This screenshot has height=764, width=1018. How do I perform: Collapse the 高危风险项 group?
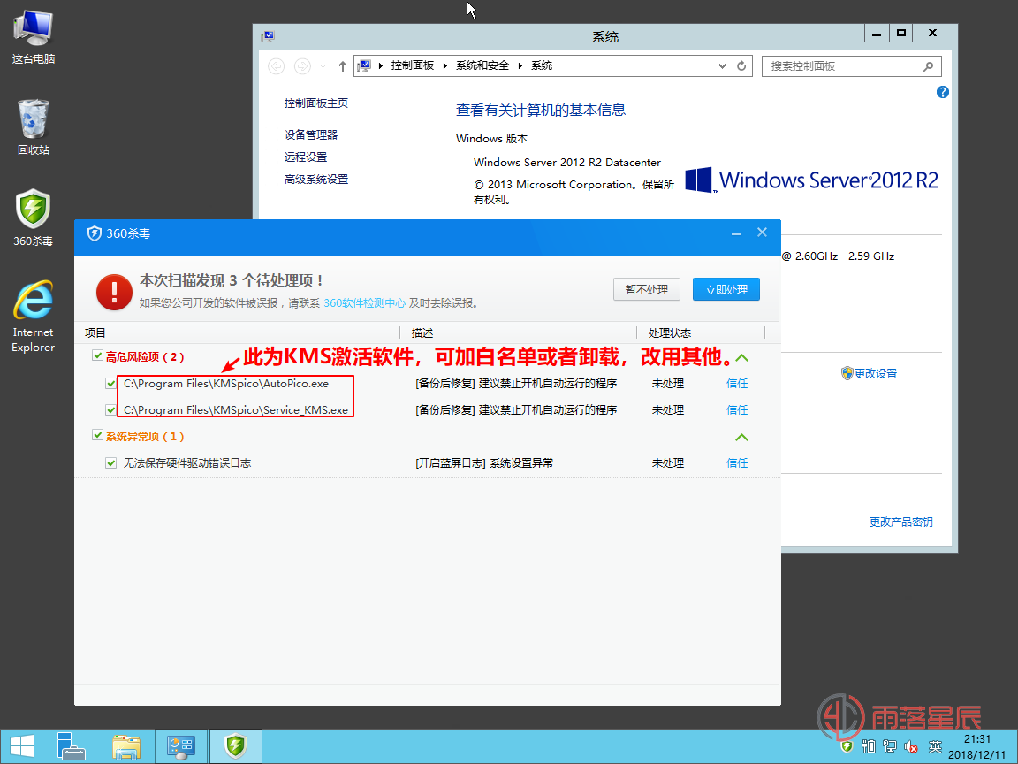pos(741,358)
